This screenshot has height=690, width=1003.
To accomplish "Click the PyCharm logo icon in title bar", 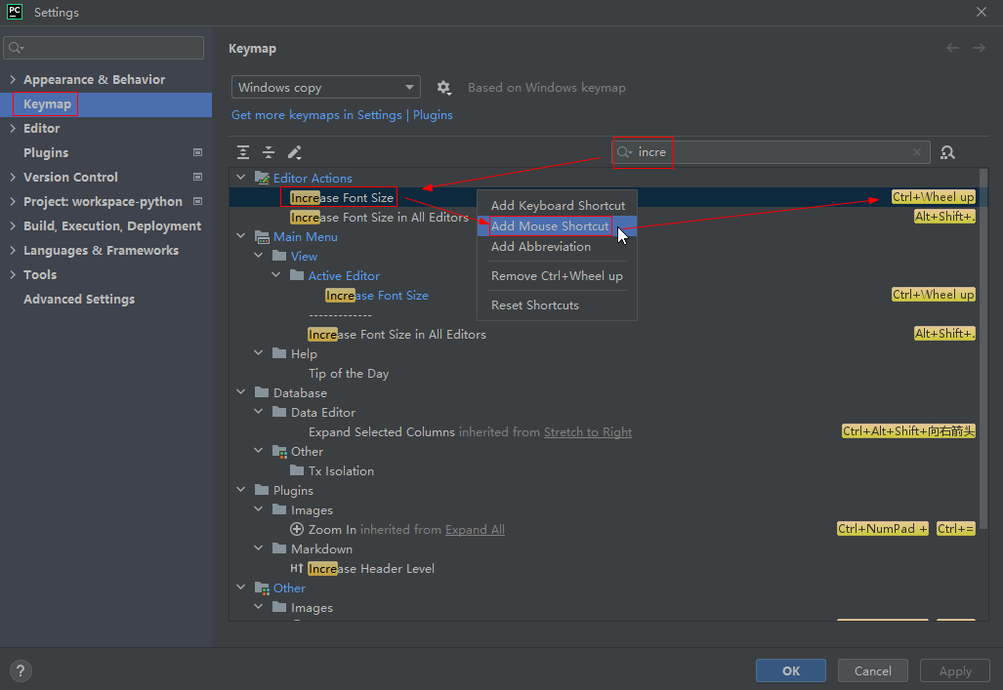I will click(x=14, y=12).
